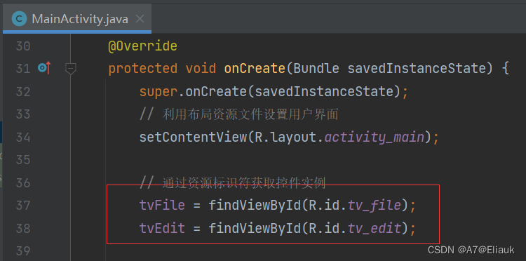Click the Chinese comment on line 36
Image resolution: width=526 pixels, height=261 pixels.
(x=232, y=183)
